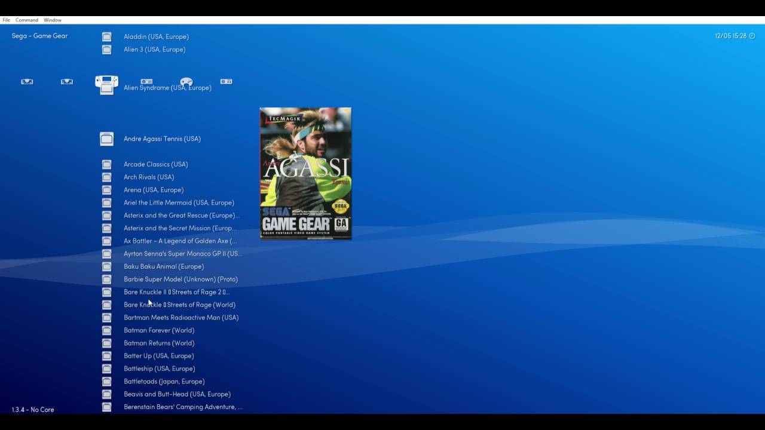The width and height of the screenshot is (765, 430).
Task: Click the clock icon next to the time
Action: click(x=752, y=36)
